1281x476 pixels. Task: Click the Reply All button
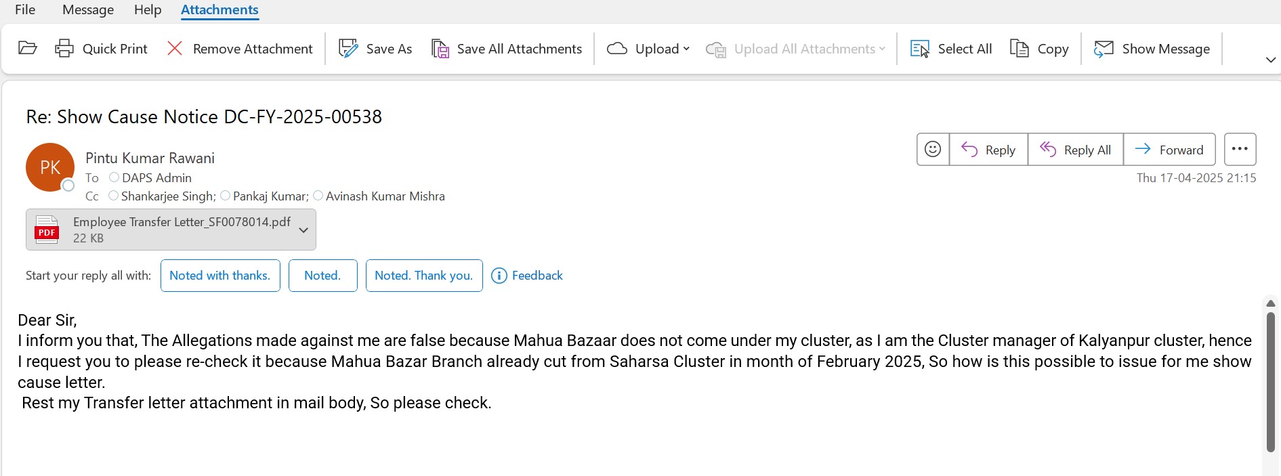coord(1075,150)
